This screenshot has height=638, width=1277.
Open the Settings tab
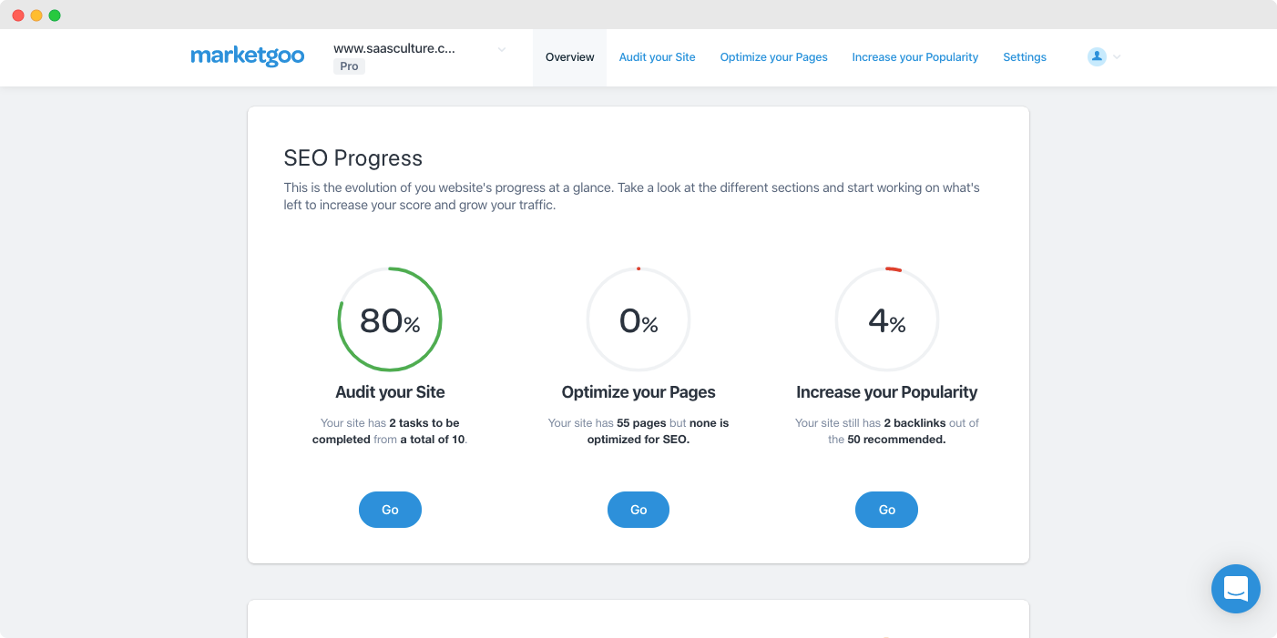(x=1024, y=57)
